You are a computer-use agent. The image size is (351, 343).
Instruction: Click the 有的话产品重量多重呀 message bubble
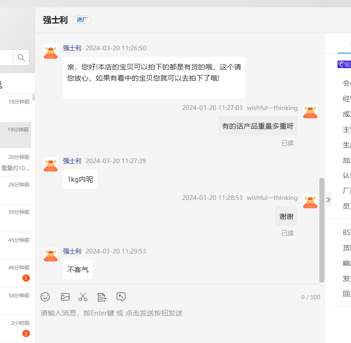pos(257,126)
